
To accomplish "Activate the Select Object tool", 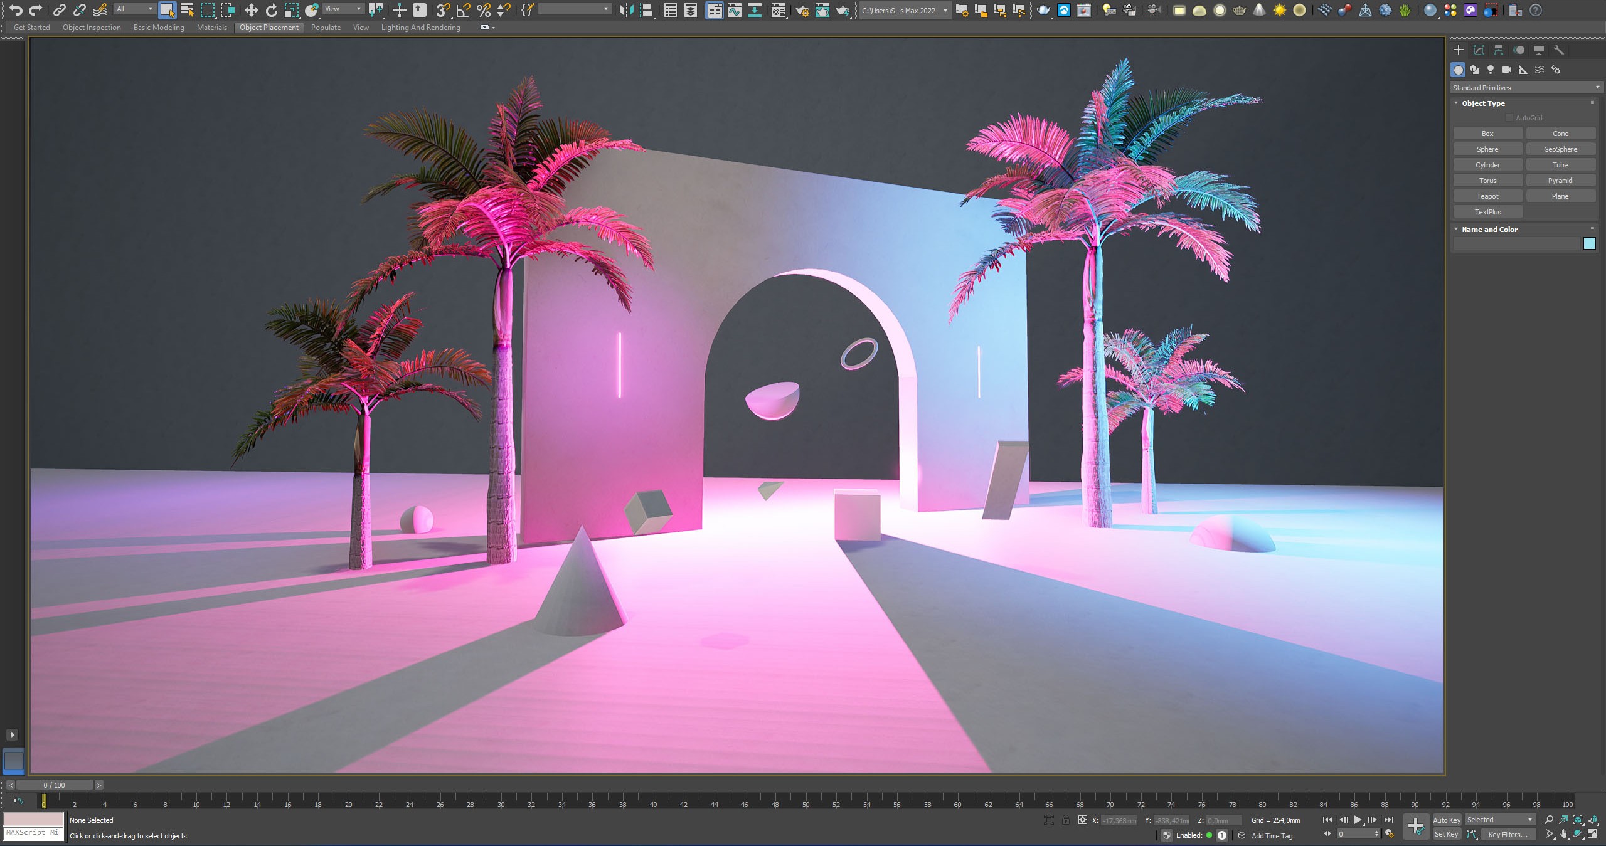I will (167, 10).
